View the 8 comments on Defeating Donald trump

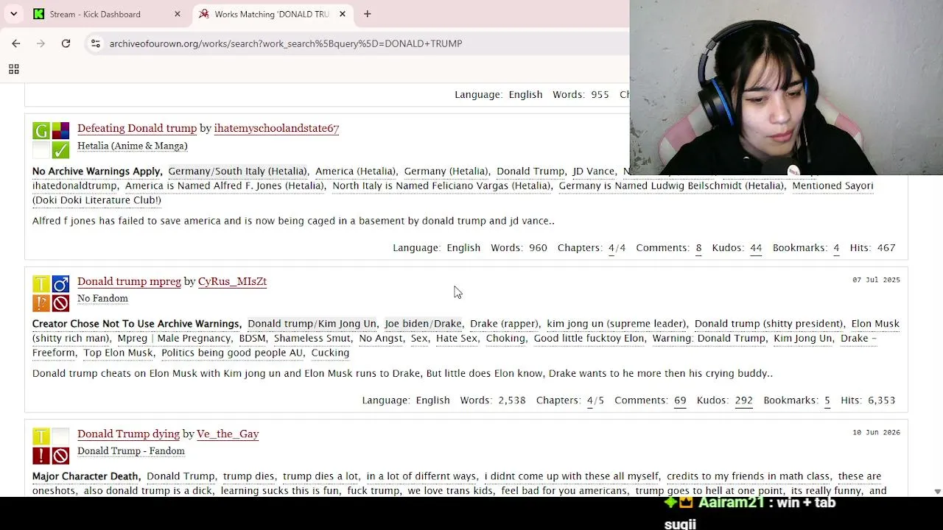pos(698,248)
